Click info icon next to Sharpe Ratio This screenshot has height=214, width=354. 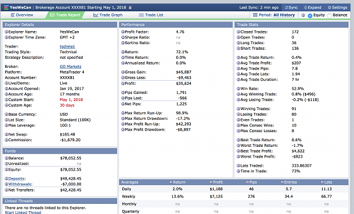(x=123, y=37)
